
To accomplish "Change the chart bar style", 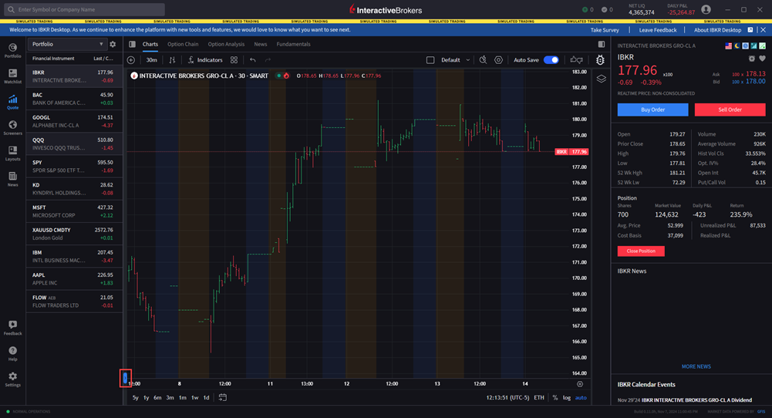I will pos(172,60).
